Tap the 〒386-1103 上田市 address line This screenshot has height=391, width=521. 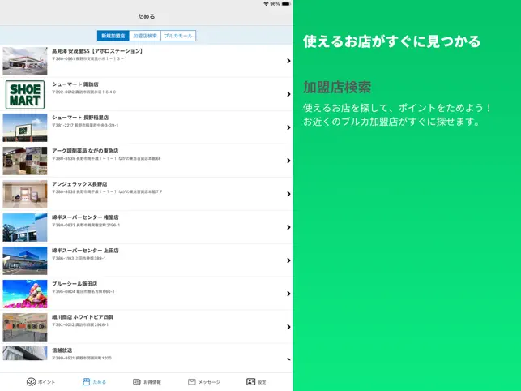(x=79, y=258)
